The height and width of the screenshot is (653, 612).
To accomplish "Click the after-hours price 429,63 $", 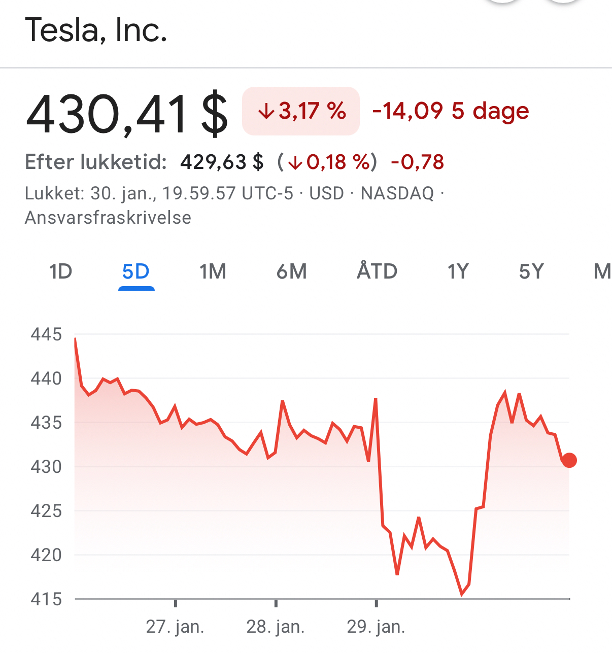I will (222, 162).
